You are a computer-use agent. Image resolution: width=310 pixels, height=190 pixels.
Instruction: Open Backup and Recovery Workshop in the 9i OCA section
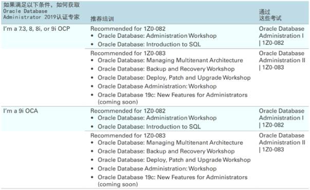coord(166,151)
